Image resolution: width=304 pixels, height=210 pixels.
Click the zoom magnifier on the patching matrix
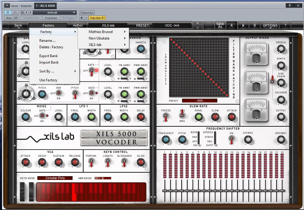coord(164,41)
